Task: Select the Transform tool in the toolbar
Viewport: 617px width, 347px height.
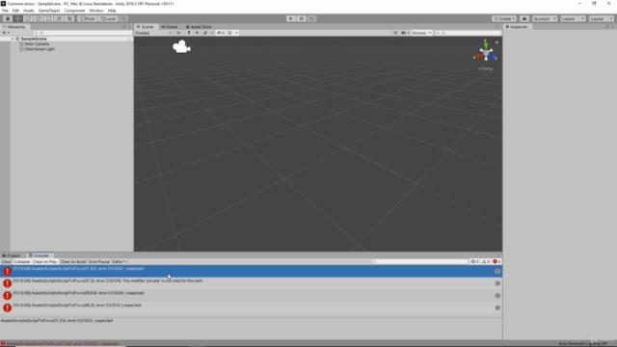Action: pos(59,18)
